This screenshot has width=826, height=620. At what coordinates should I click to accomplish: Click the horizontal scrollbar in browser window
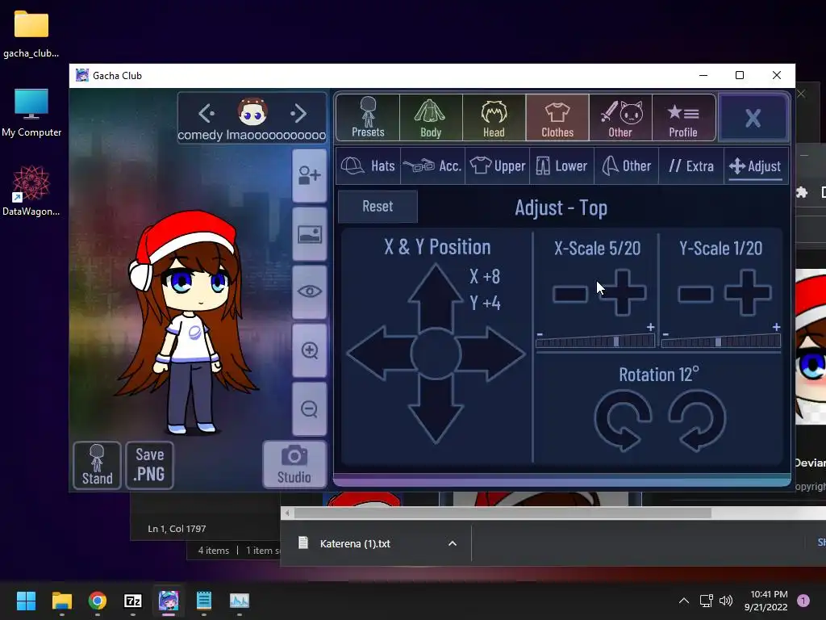point(503,513)
